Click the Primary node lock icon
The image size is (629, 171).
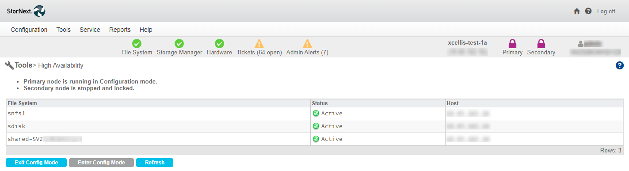[x=512, y=43]
